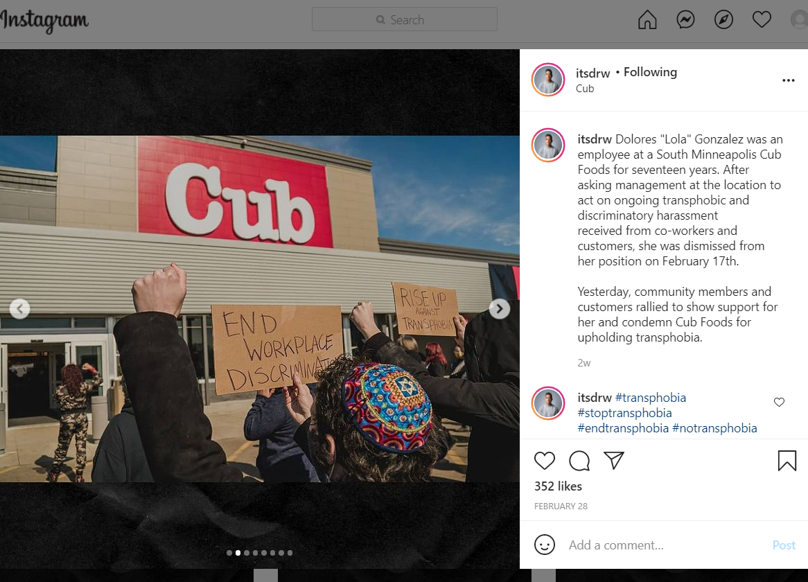Click the Post comment button
The image size is (808, 582).
click(784, 545)
